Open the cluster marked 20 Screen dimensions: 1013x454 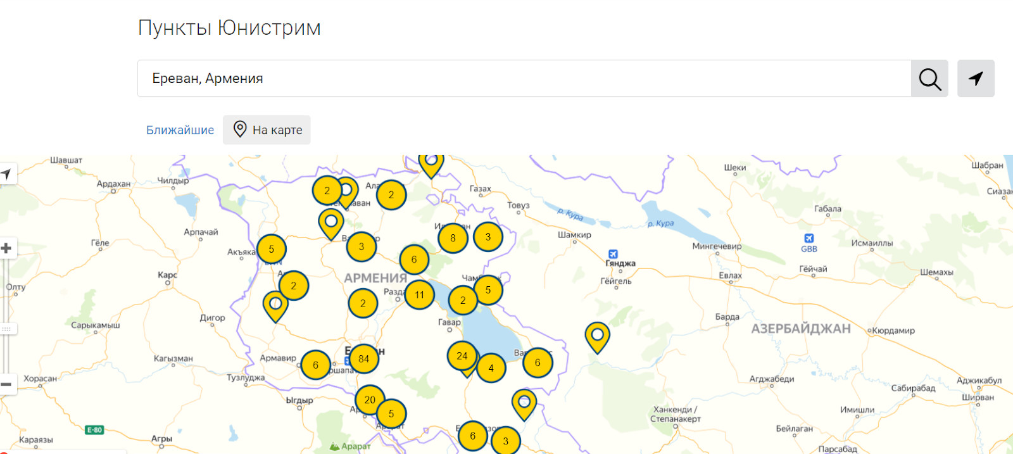(x=370, y=400)
